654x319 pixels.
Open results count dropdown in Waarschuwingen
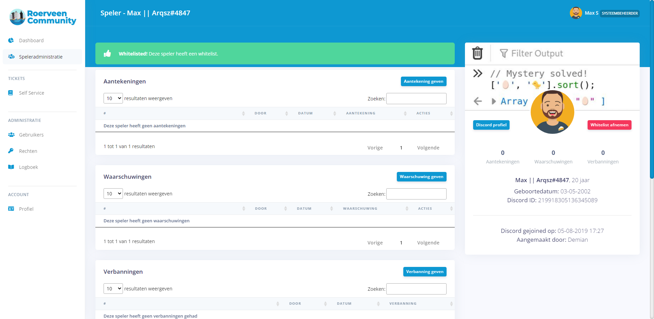[113, 194]
